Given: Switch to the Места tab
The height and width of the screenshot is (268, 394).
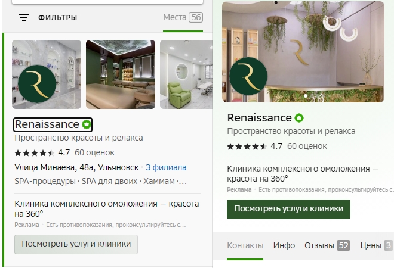Looking at the screenshot, I should [183, 17].
